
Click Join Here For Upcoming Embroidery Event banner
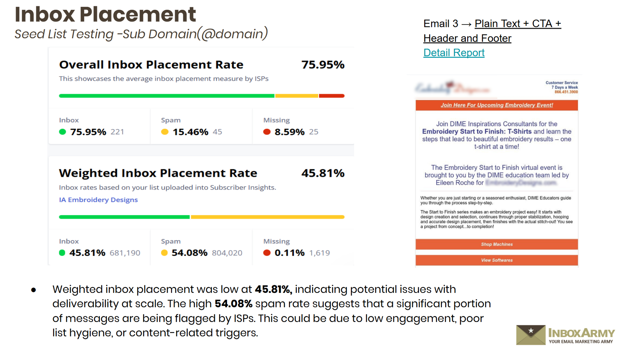coord(497,105)
